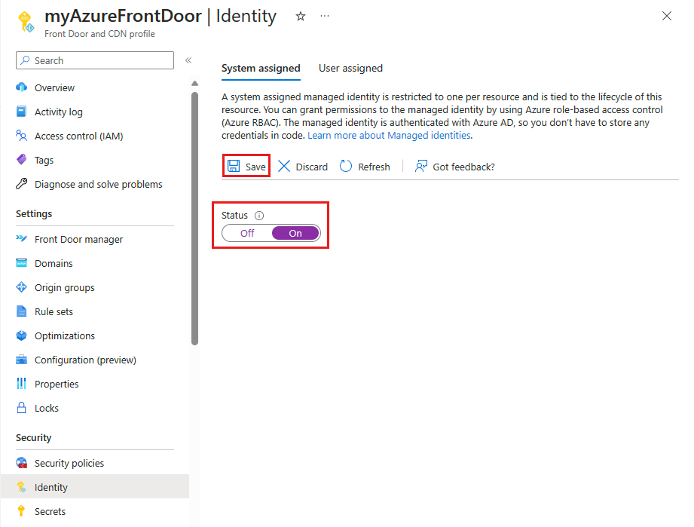This screenshot has height=527, width=694.
Task: Switch to the User assigned tab
Action: (x=350, y=68)
